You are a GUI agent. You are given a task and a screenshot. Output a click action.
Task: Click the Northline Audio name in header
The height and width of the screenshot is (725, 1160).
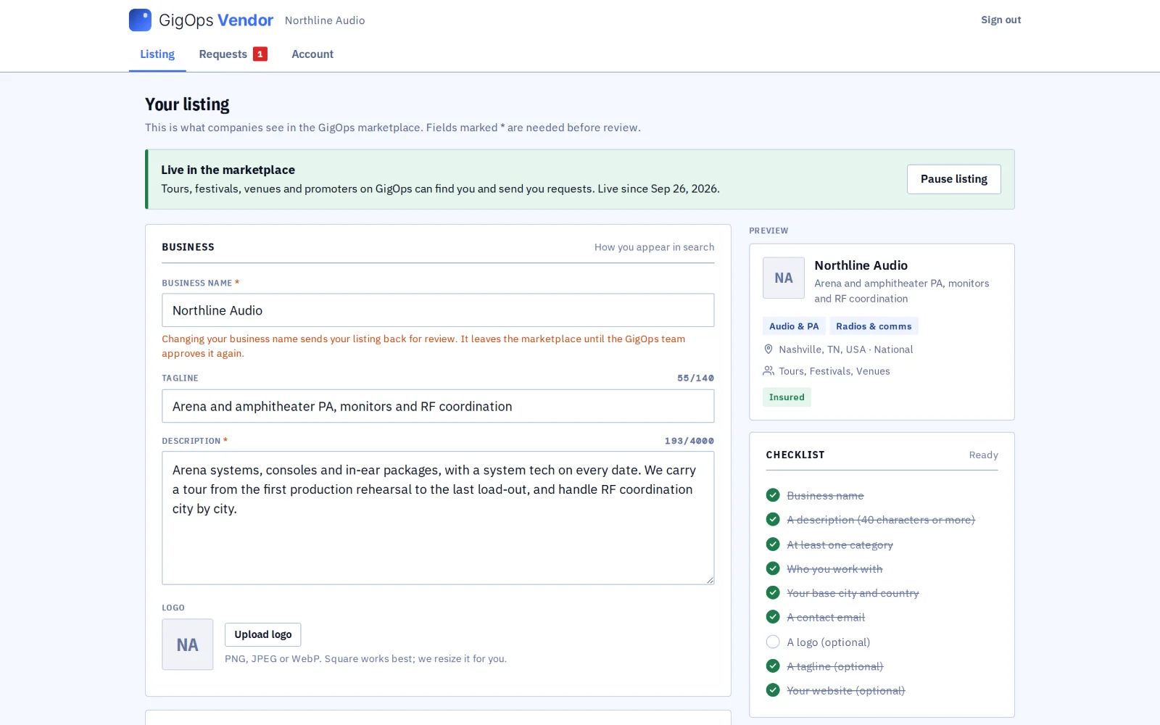pos(325,20)
